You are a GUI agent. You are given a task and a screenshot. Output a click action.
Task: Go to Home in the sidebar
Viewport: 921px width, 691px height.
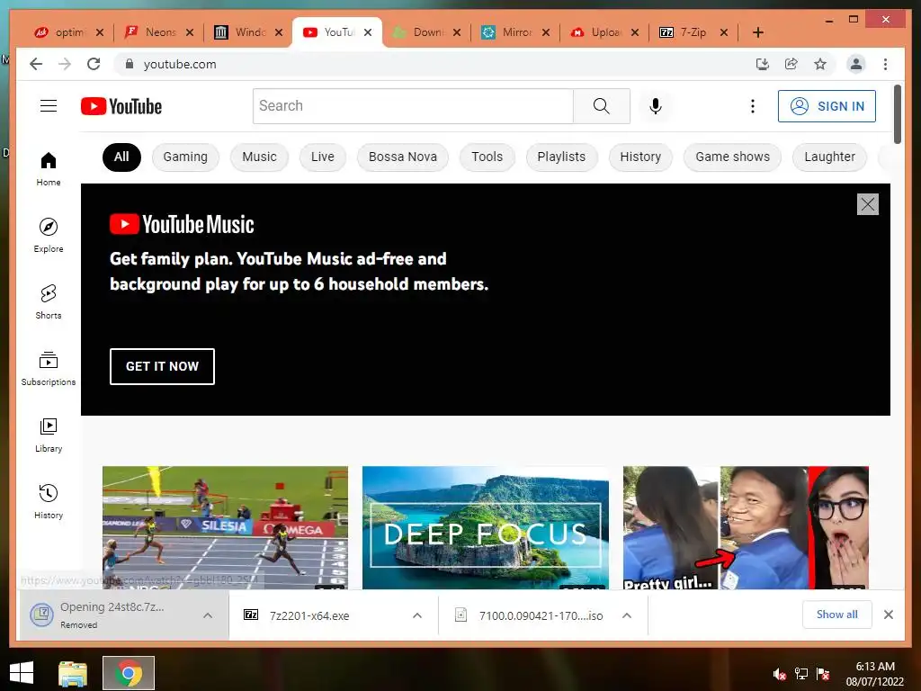point(49,169)
